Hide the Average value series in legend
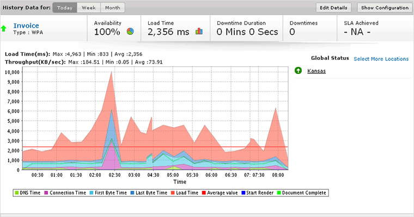The width and height of the screenshot is (414, 217). pos(220,193)
